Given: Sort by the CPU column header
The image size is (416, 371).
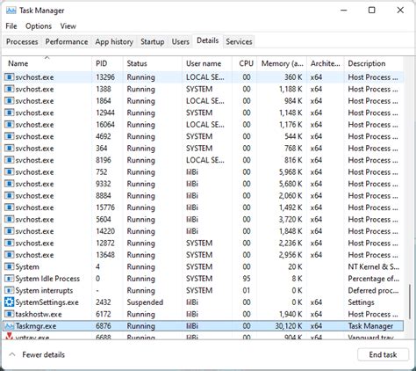Looking at the screenshot, I should click(245, 63).
